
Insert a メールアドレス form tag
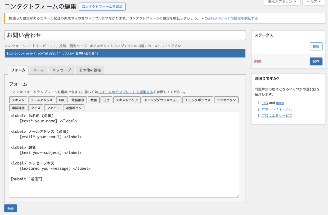coord(42,100)
